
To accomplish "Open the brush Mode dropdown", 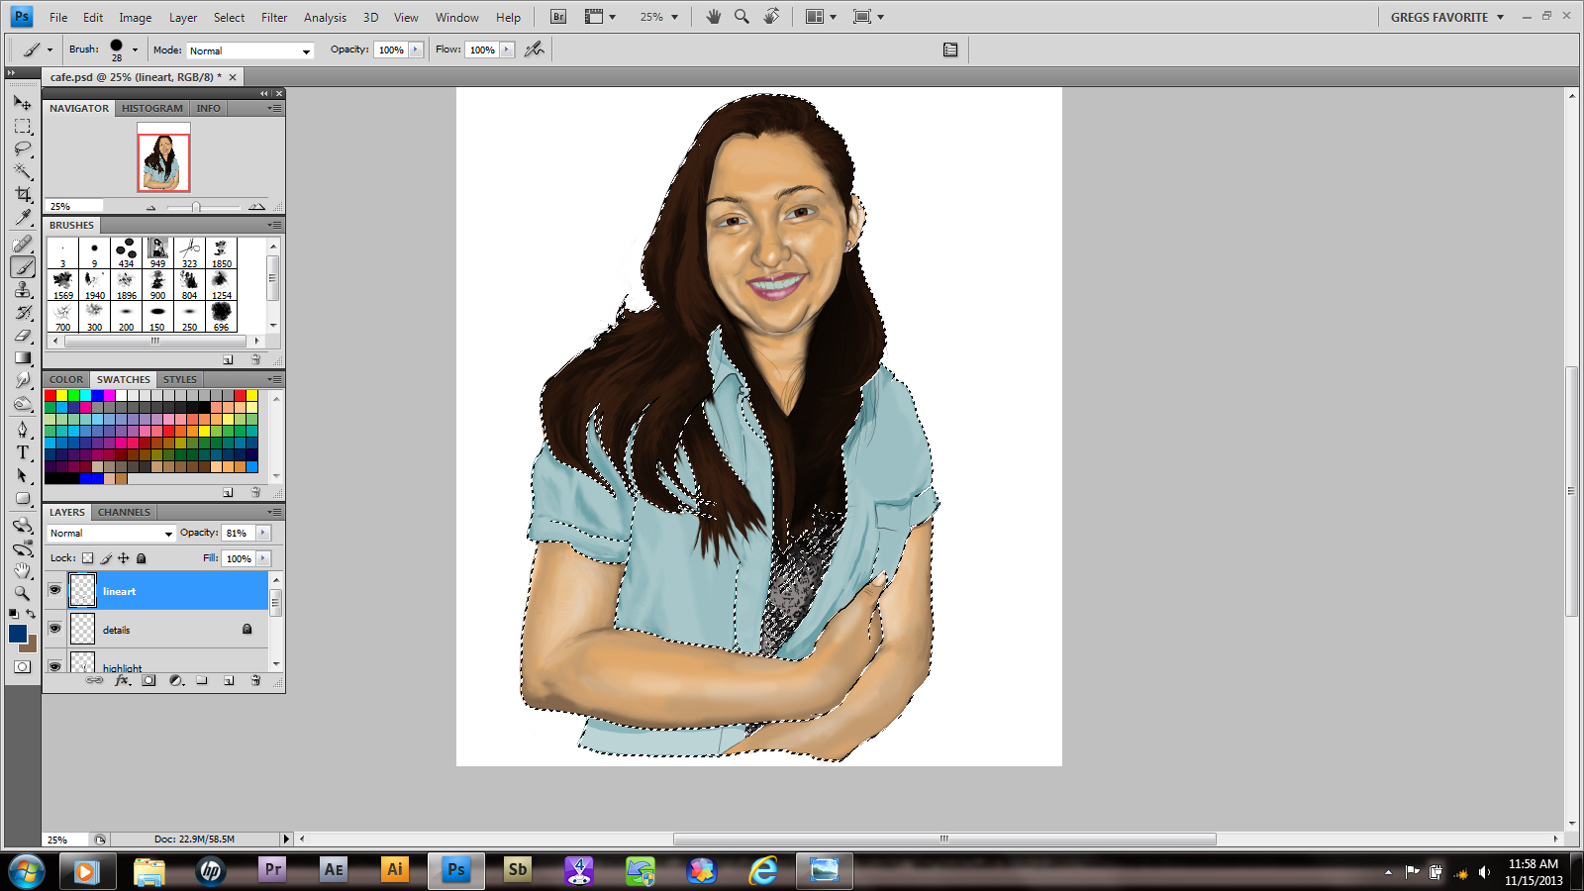I will tap(249, 50).
